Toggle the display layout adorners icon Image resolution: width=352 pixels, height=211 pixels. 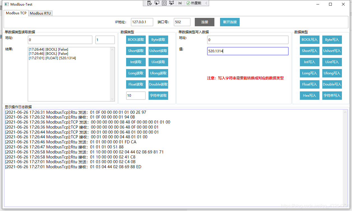[164, 3]
